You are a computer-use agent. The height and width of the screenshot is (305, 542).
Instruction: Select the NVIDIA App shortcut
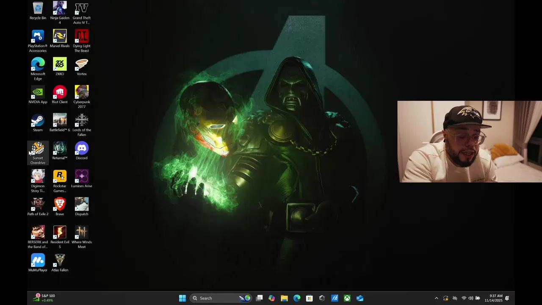point(38,95)
